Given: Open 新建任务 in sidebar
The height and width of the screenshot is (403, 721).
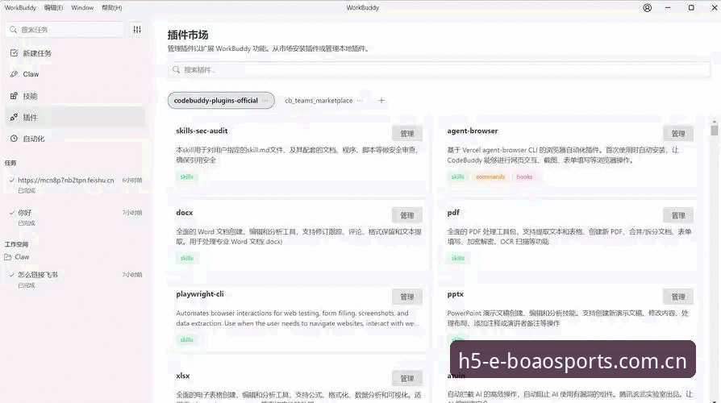Looking at the screenshot, I should [75, 53].
